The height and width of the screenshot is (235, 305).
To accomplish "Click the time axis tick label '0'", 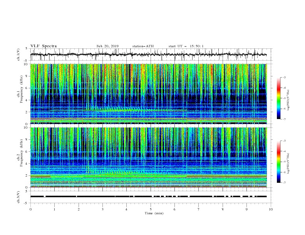I will (30, 209).
